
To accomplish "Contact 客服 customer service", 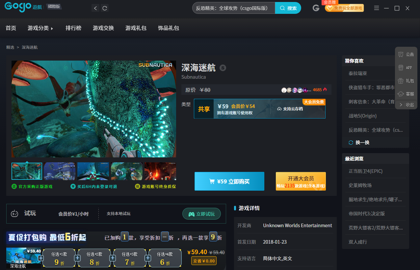I will tap(406, 94).
